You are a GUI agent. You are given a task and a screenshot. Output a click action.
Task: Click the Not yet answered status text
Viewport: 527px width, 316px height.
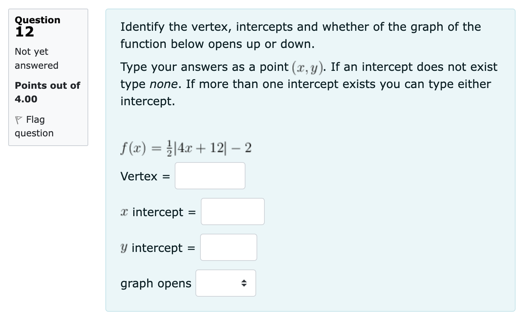pyautogui.click(x=36, y=58)
